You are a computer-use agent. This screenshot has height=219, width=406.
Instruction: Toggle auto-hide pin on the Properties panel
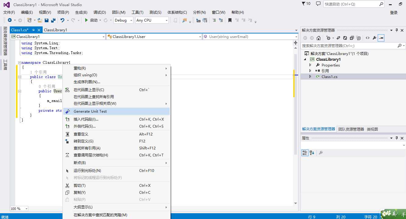(397, 138)
